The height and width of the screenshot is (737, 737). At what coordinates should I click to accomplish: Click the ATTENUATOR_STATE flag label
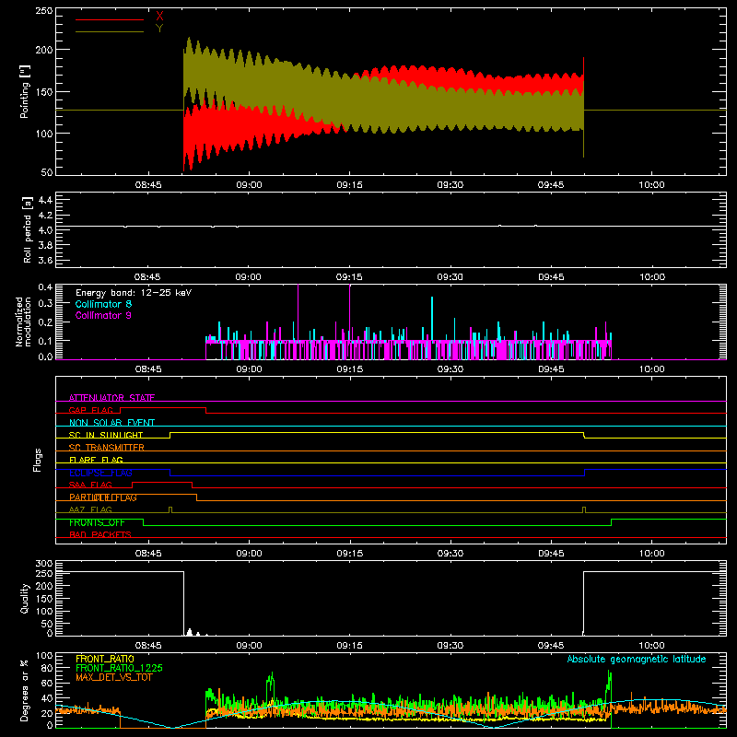(x=111, y=398)
